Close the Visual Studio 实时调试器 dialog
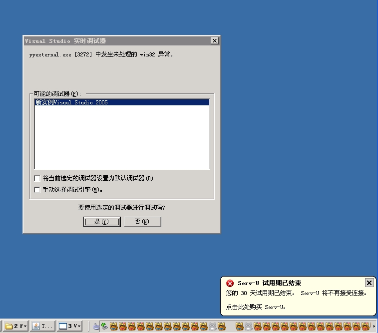The image size is (378, 333). tap(215, 41)
